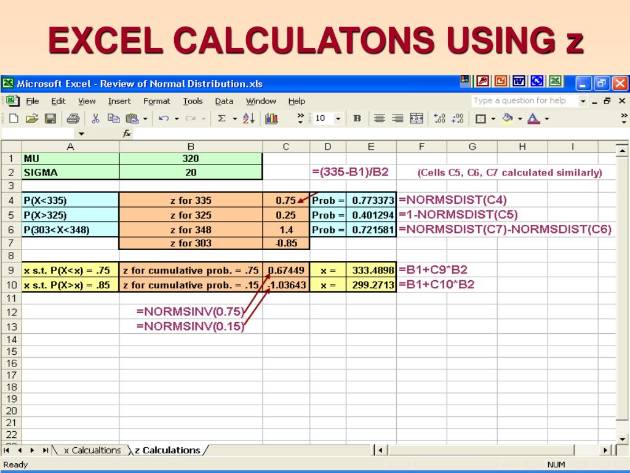630x473 pixels.
Task: Click the vertical scrollbar up arrow
Action: [x=622, y=151]
